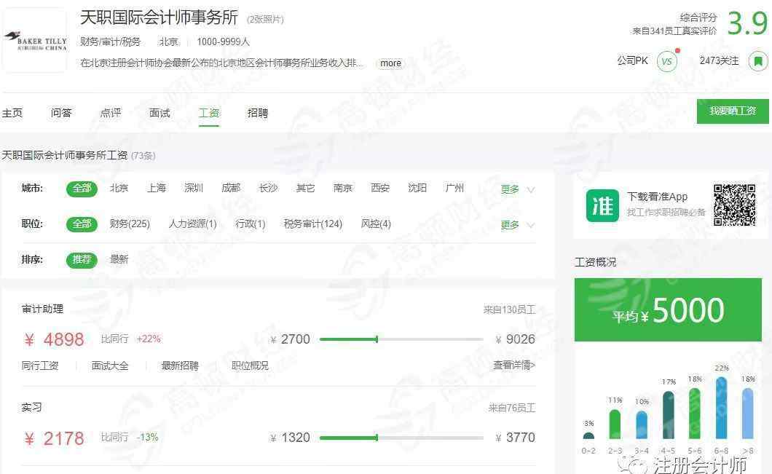Open 最新招聘 under 审计助理
The height and width of the screenshot is (474, 772).
click(x=180, y=366)
